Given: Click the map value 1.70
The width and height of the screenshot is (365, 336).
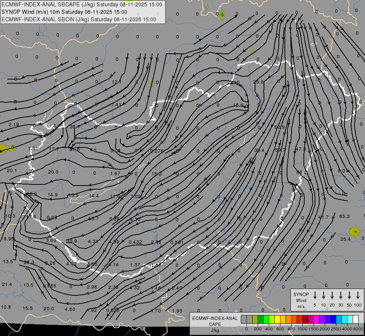Looking at the screenshot, I should click(156, 311).
